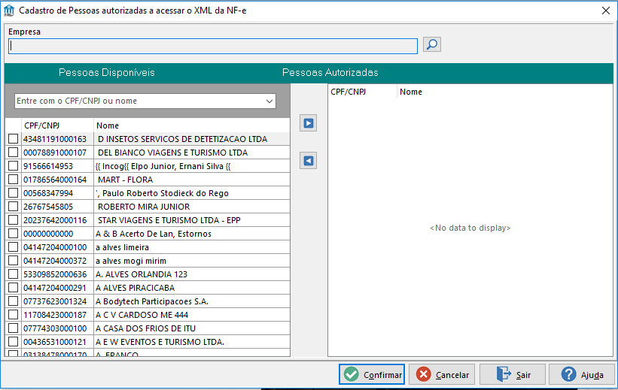Image resolution: width=618 pixels, height=390 pixels.
Task: Open the CPF/CNPJ ou nome combo box arrow
Action: (x=269, y=101)
